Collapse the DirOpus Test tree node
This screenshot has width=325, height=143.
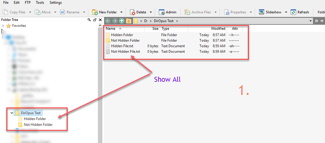coord(12,113)
